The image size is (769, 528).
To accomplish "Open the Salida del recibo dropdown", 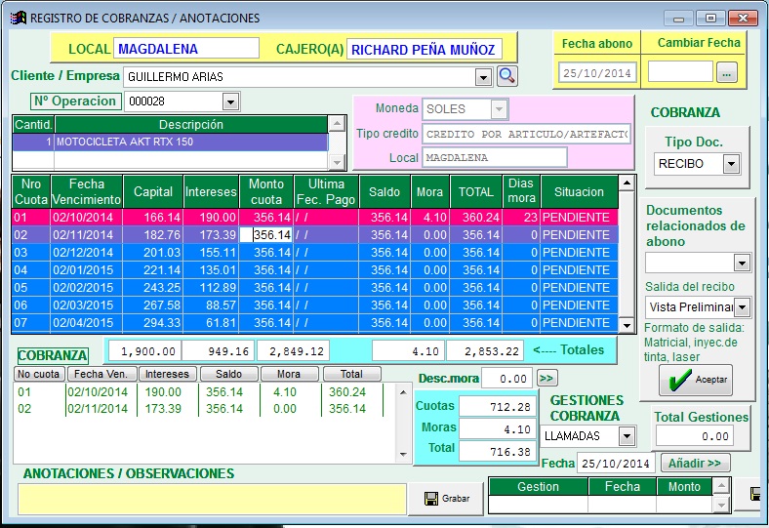I will click(741, 307).
